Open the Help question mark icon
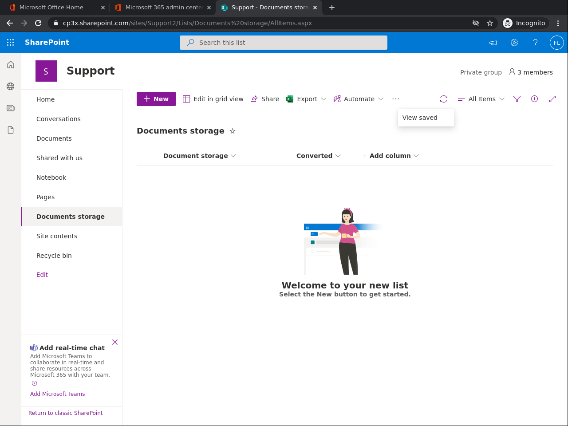Viewport: 568px width, 426px height. 536,43
